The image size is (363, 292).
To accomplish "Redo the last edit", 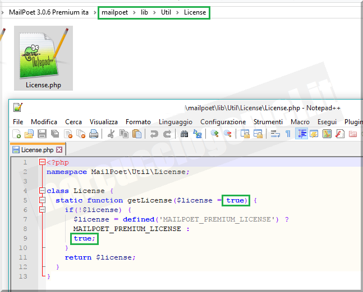I will (167, 134).
